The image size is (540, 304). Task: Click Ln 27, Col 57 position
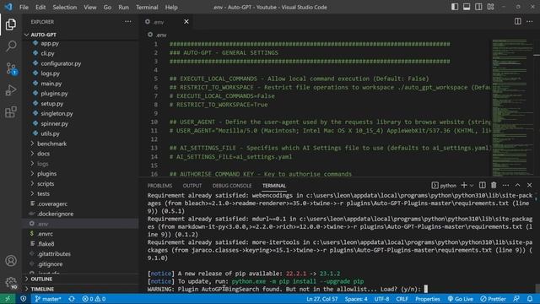pos(322,299)
